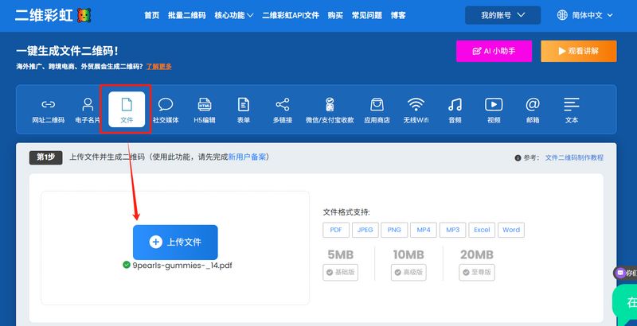
Task: Check the 高级版 10MB option
Action: [408, 272]
